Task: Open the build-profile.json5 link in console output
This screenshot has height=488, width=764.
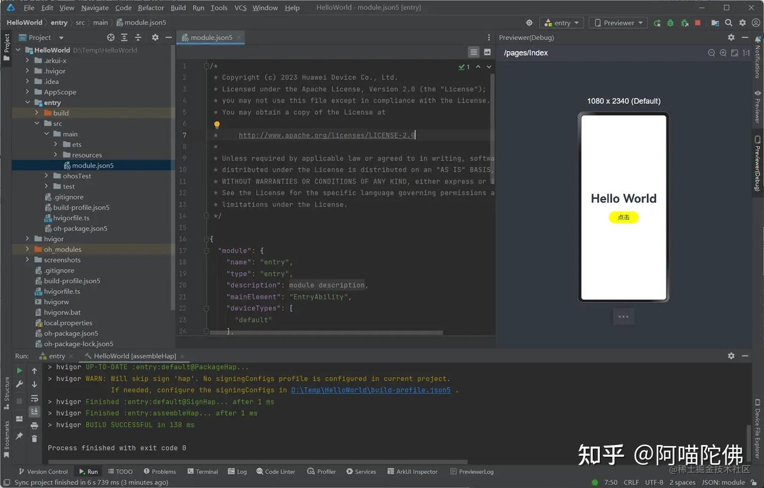Action: tap(371, 390)
